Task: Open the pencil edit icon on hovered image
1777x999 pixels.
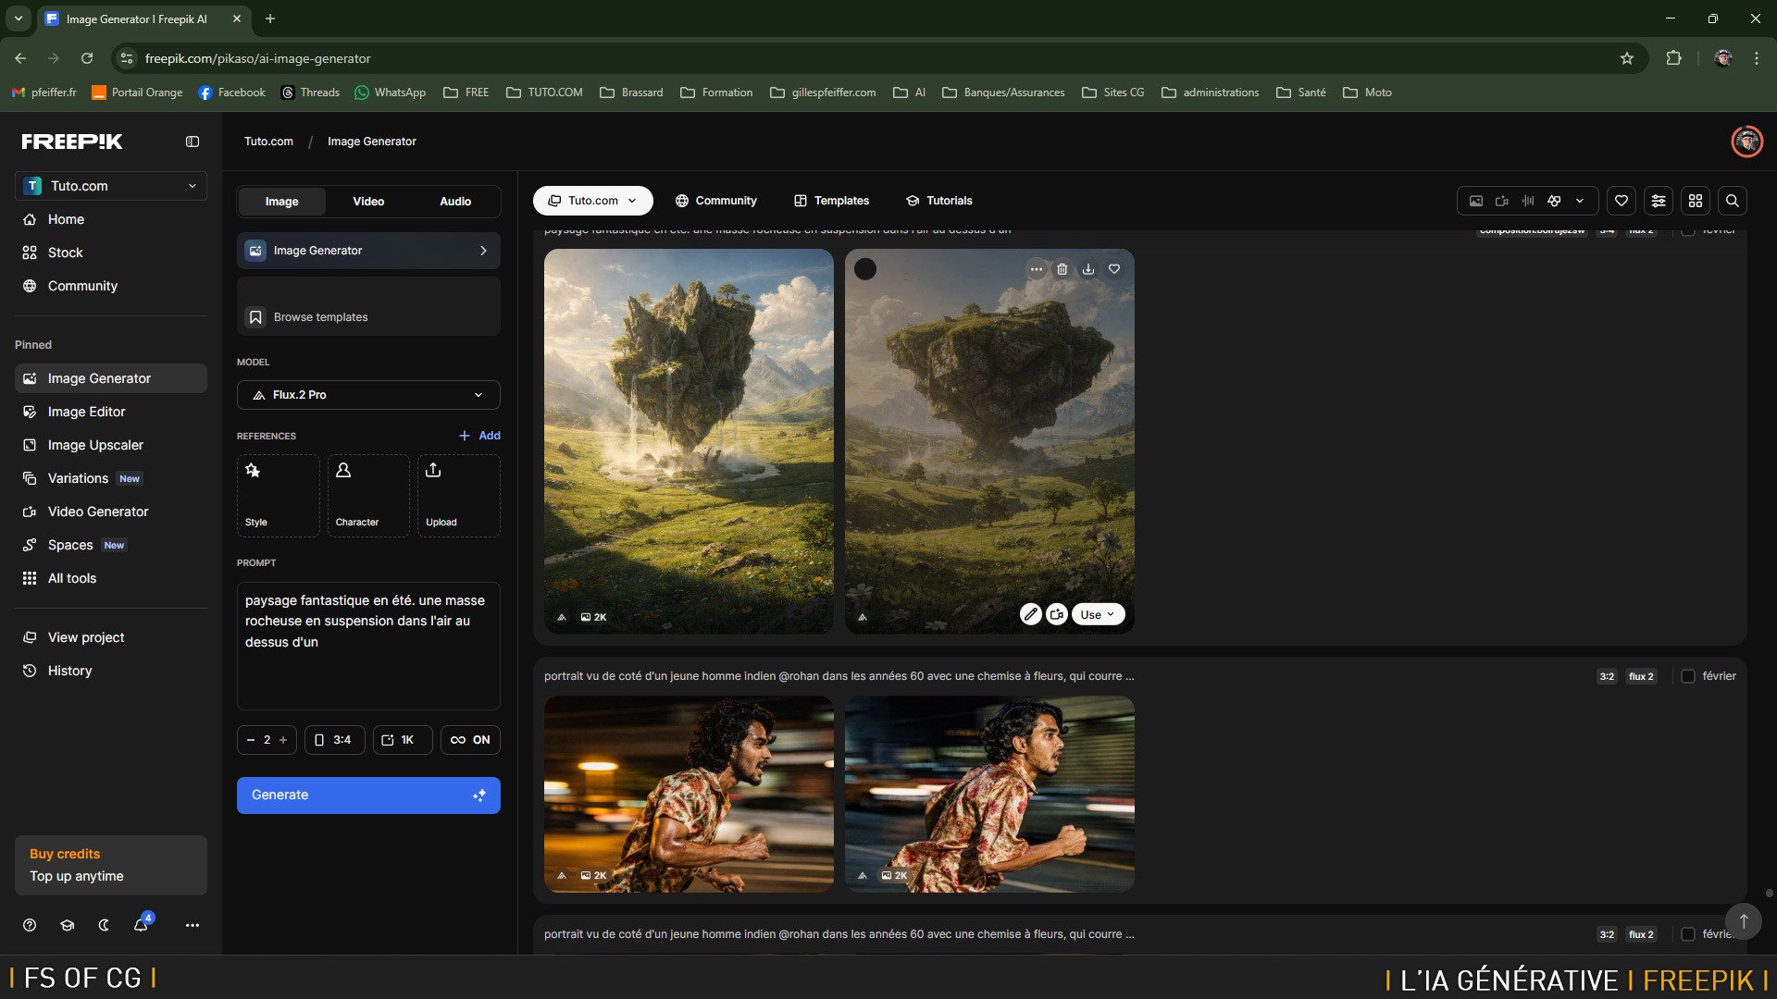Action: pos(1030,614)
